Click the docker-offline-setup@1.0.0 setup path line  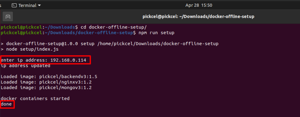(x=109, y=44)
